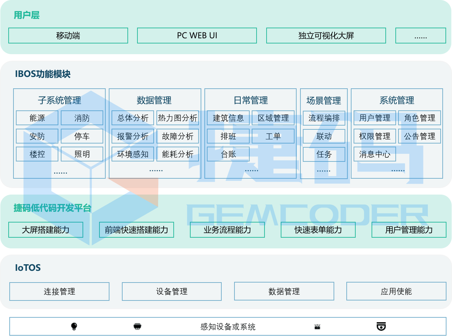Screen dimensions: 452x336
Task: Select the 楼控 subsystem box
Action: click(x=37, y=154)
